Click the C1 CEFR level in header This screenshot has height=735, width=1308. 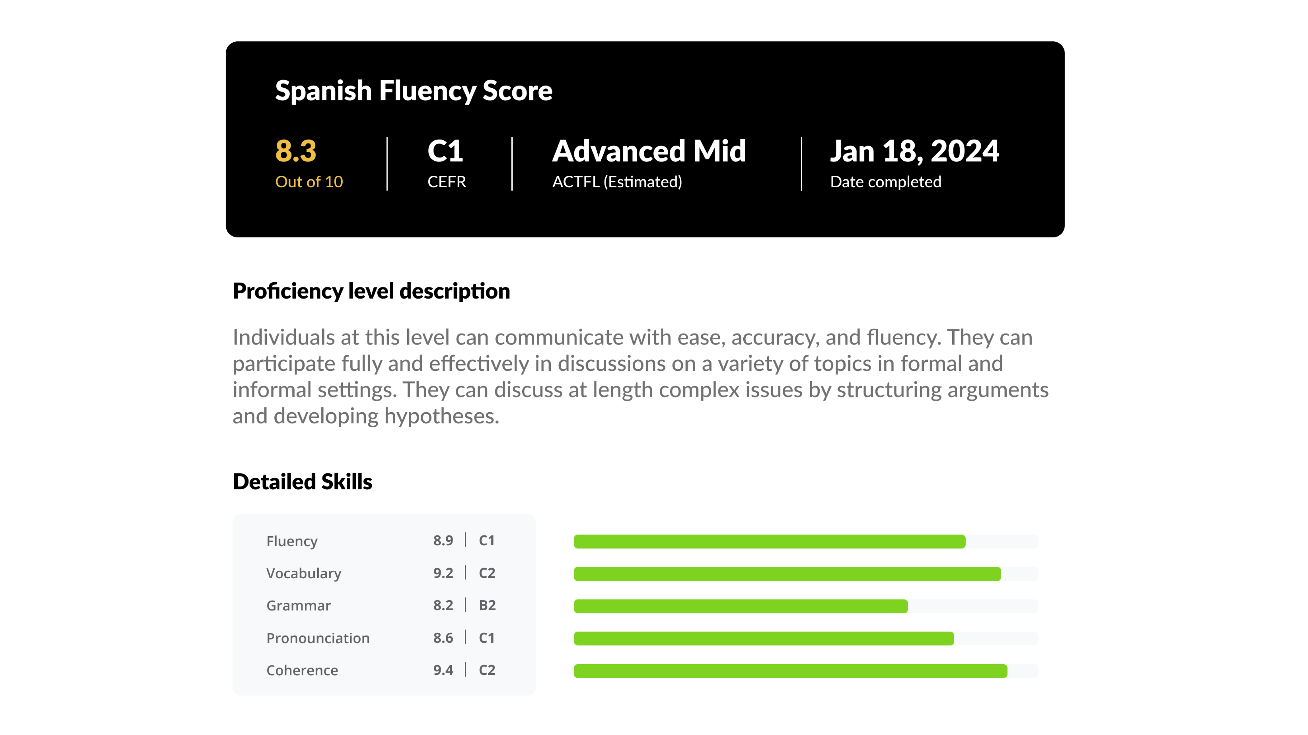[x=445, y=151]
